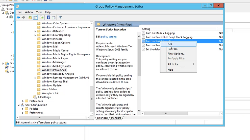Open the All Tasks submenu arrow
250x140 pixels.
(194, 64)
